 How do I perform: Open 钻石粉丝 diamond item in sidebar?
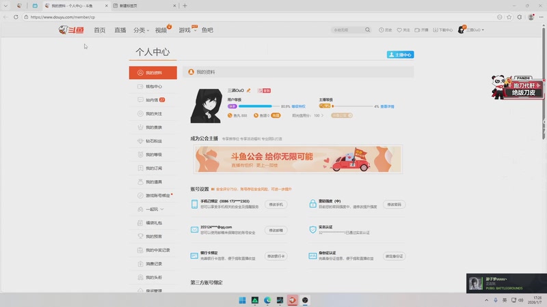(152, 141)
